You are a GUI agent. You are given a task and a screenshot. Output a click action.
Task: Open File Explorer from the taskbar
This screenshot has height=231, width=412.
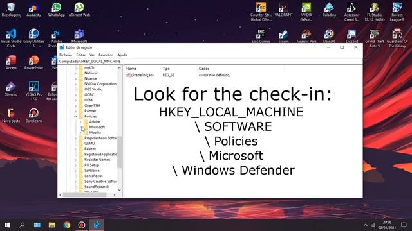coord(52,225)
